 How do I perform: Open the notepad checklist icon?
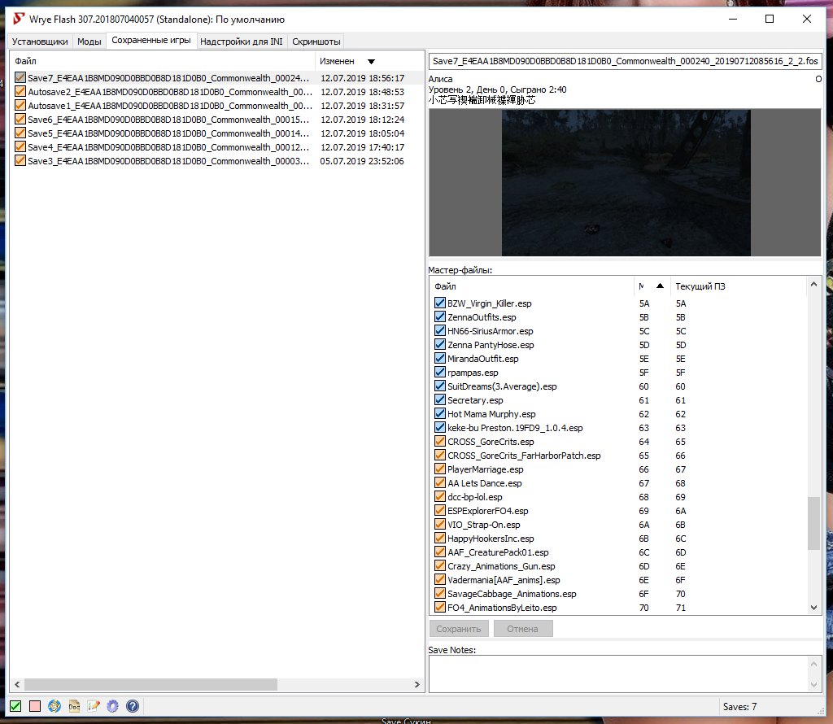coord(94,706)
